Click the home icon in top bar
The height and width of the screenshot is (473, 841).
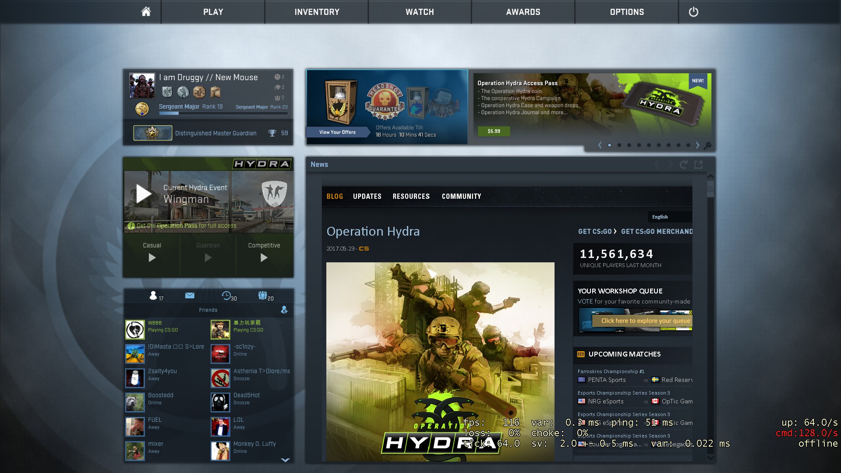point(146,12)
